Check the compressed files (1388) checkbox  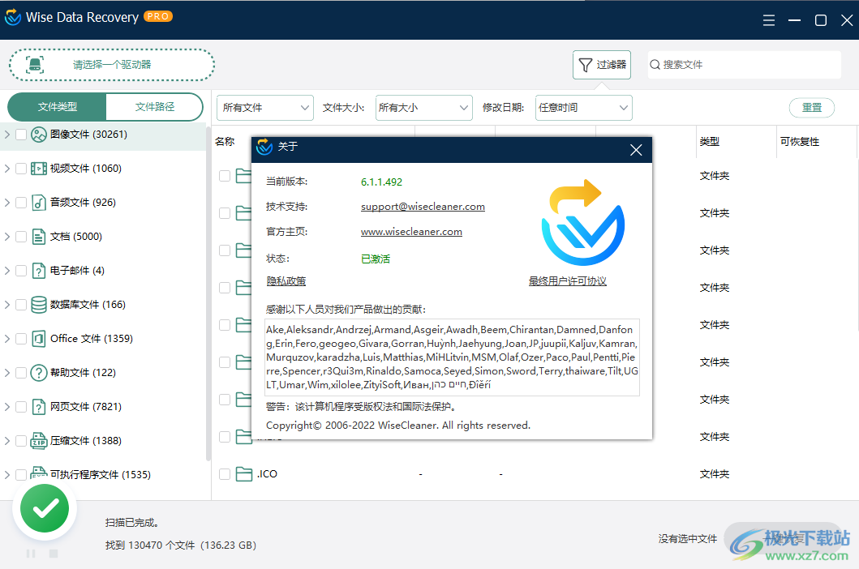(21, 441)
